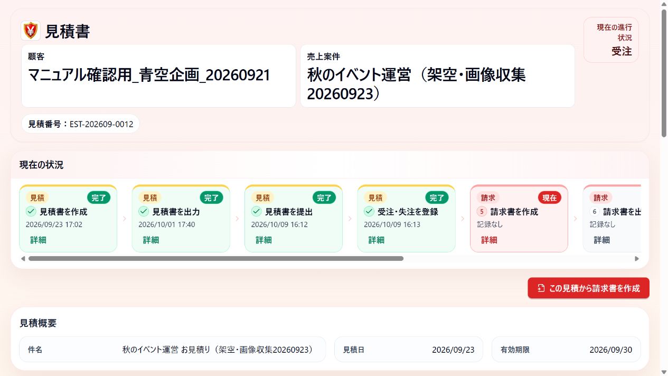The width and height of the screenshot is (668, 376).
Task: Click the 受注 progress status value
Action: (x=622, y=51)
